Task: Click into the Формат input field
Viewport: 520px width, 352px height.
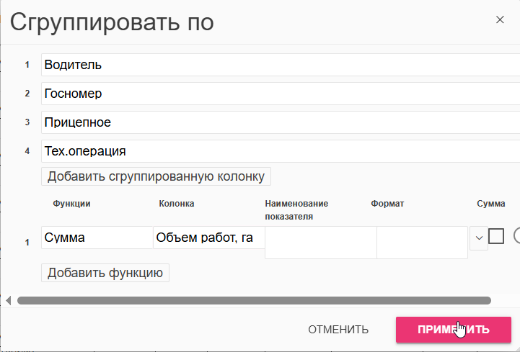Action: [x=422, y=243]
